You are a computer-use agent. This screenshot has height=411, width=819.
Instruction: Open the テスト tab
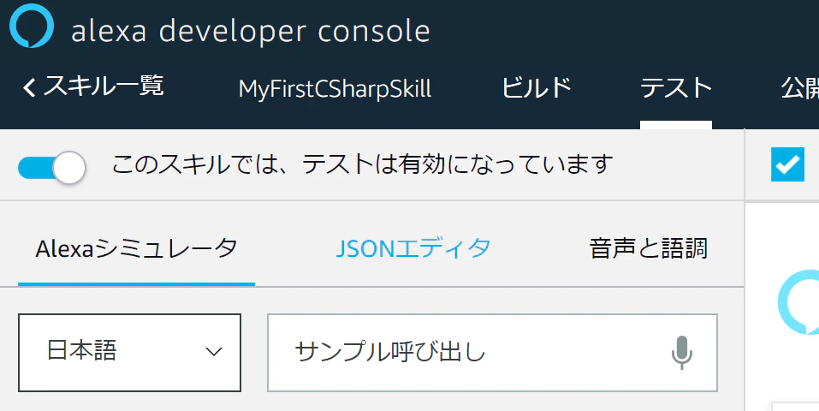tap(676, 87)
